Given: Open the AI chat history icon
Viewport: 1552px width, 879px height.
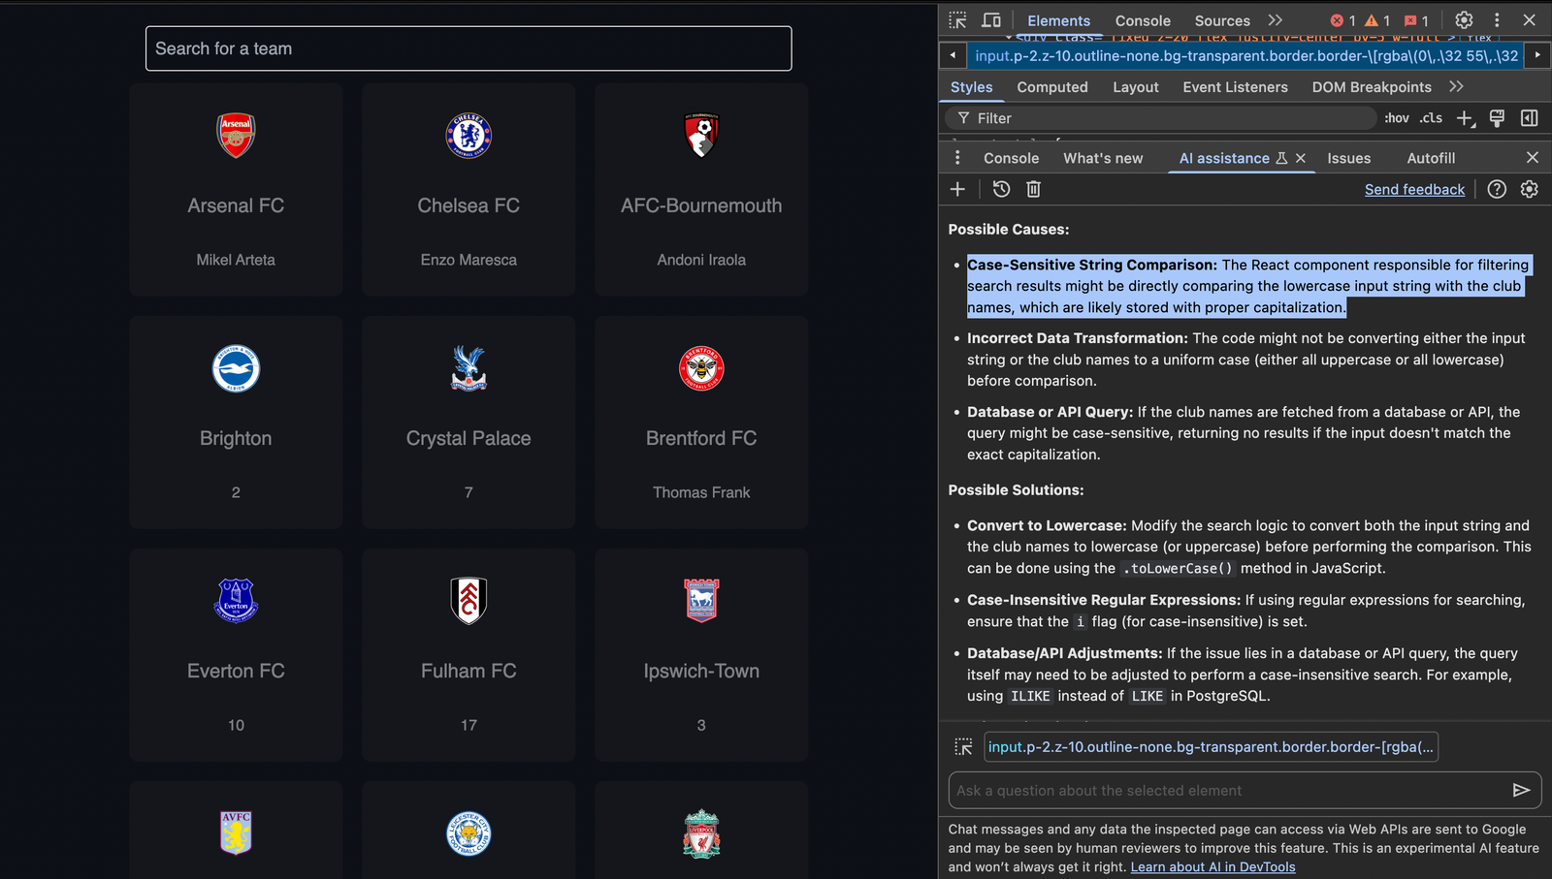Looking at the screenshot, I should coord(1001,189).
